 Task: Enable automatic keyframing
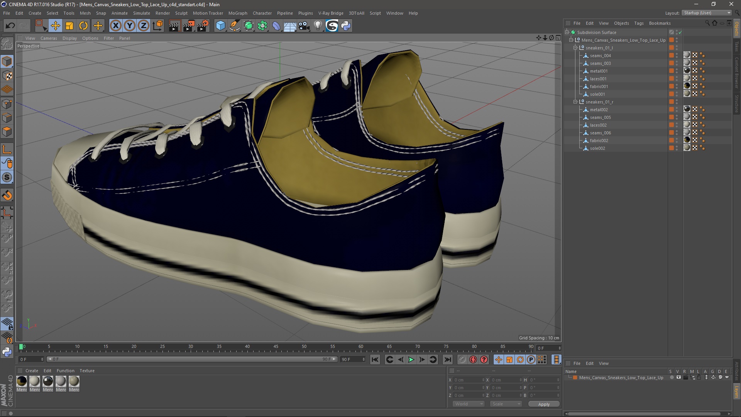(x=473, y=359)
